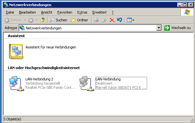Open the Forward history dropdown arrow
The image size is (195, 123).
pyautogui.click(x=37, y=20)
